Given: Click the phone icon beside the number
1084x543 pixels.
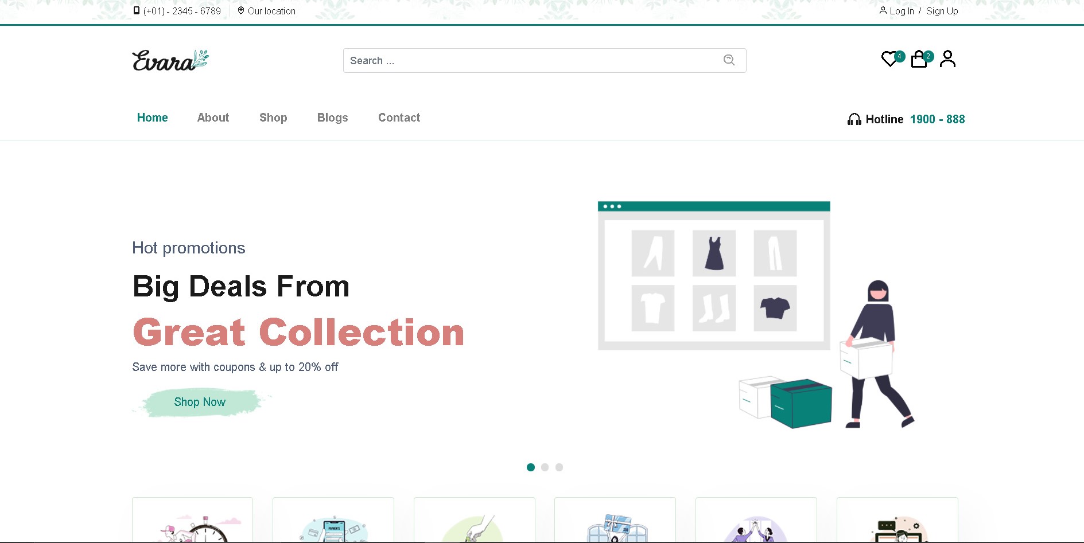Looking at the screenshot, I should (137, 10).
